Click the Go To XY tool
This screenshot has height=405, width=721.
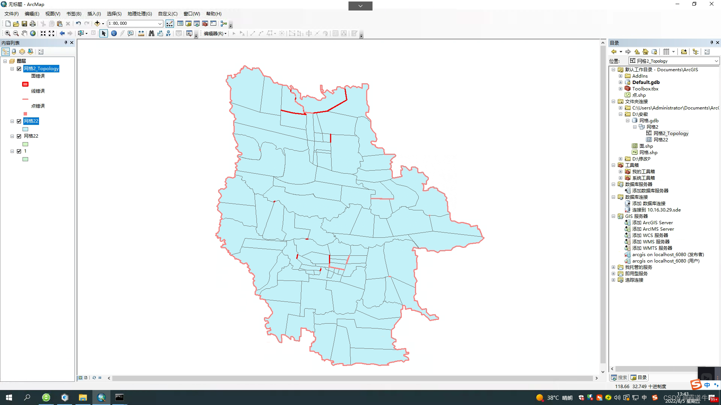tap(168, 33)
